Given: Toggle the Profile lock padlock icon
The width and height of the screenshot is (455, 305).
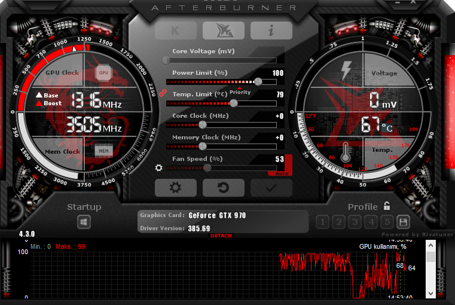Looking at the screenshot, I should click(387, 206).
